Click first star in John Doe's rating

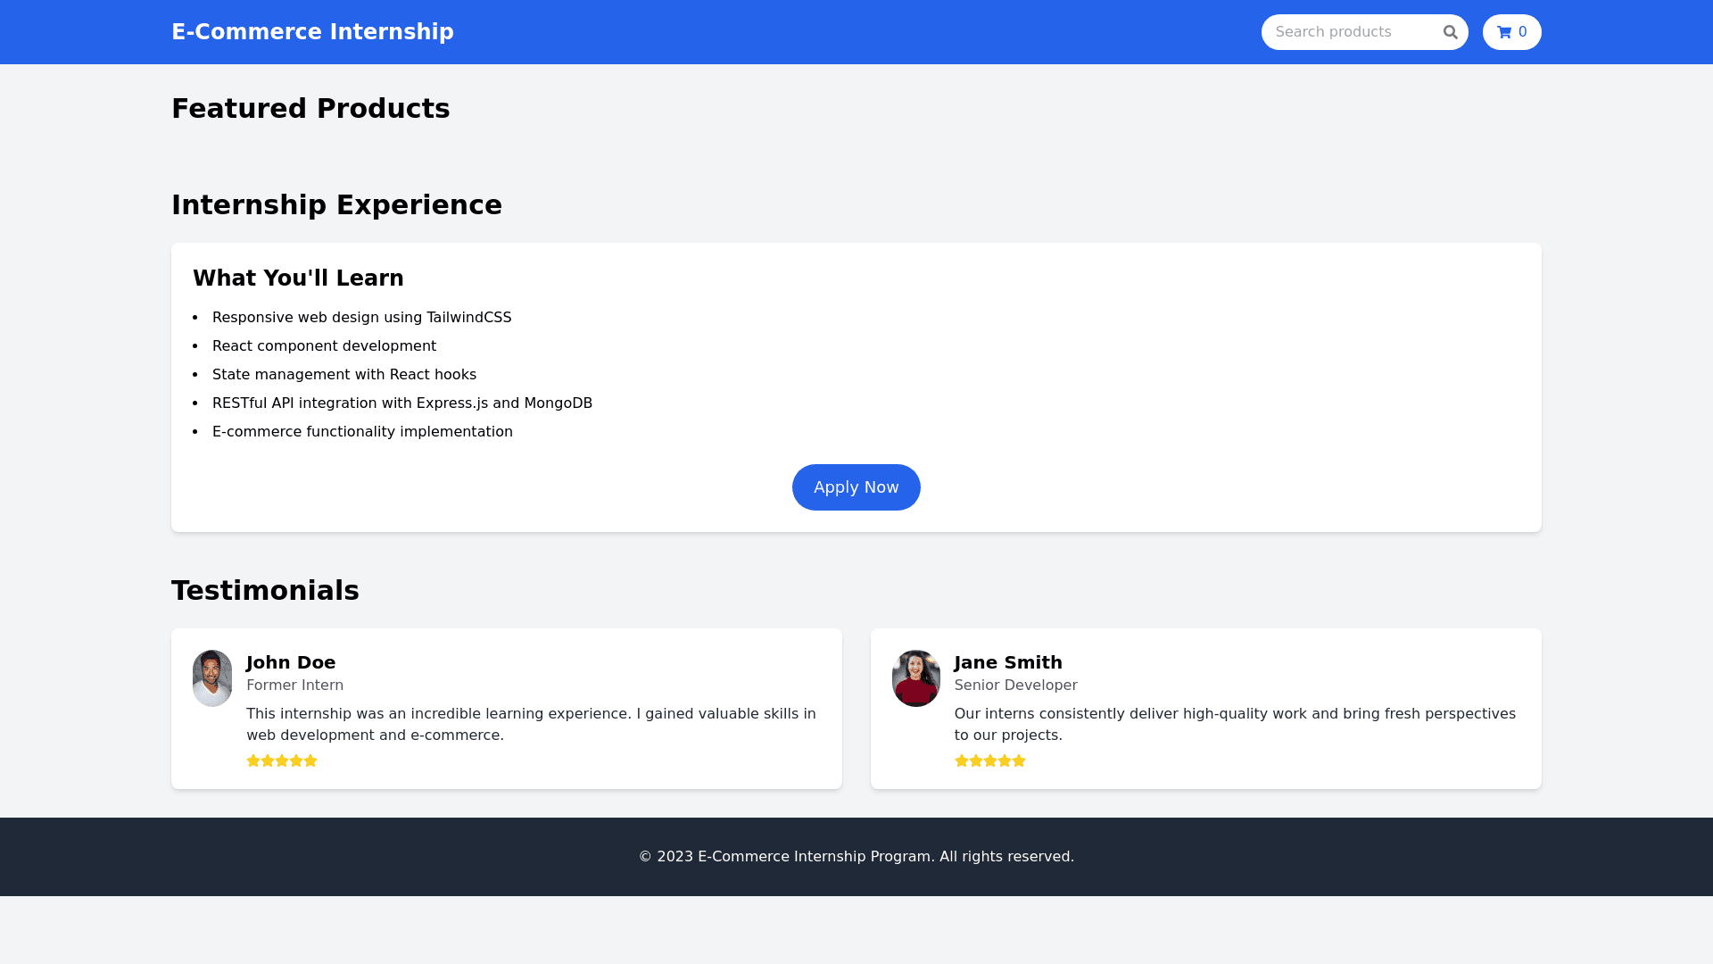click(253, 760)
